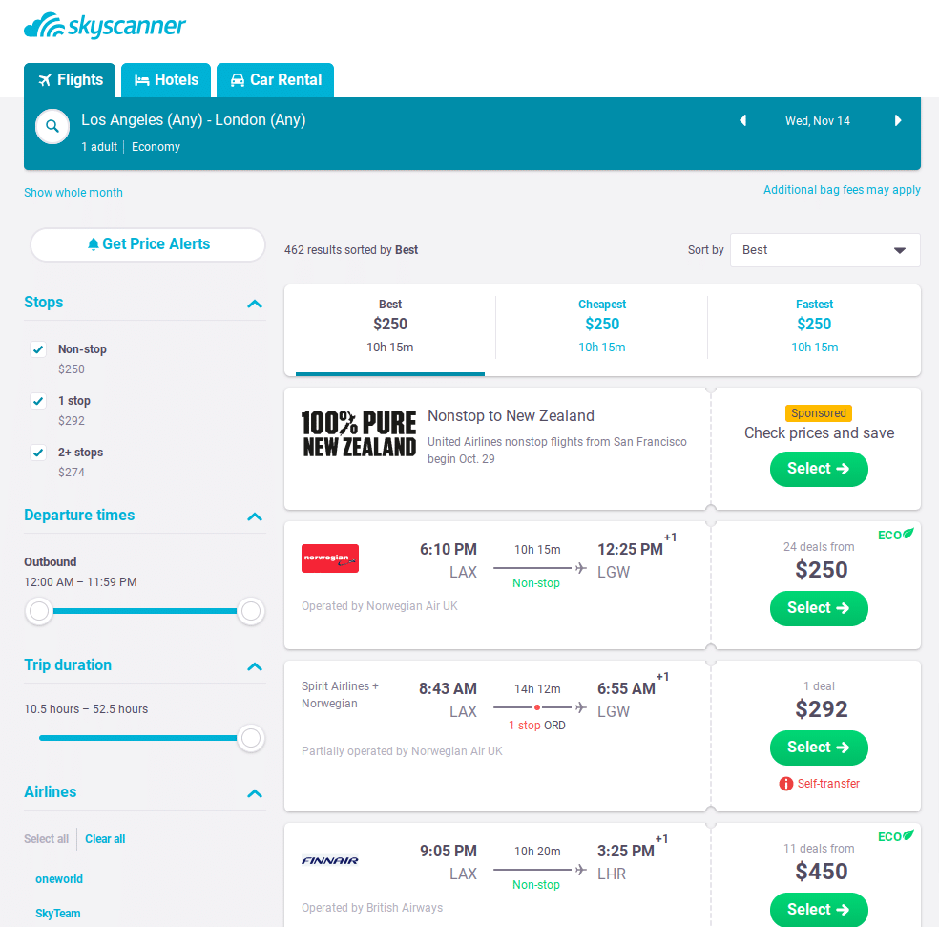Toggle the Non-stop checkbox
This screenshot has height=927, width=939.
[x=38, y=349]
